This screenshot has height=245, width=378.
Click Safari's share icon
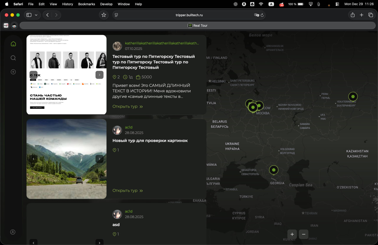click(352, 15)
